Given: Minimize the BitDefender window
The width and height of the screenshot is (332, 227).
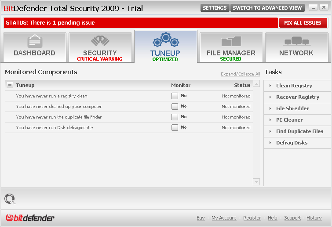Looking at the screenshot, I should coord(314,7).
